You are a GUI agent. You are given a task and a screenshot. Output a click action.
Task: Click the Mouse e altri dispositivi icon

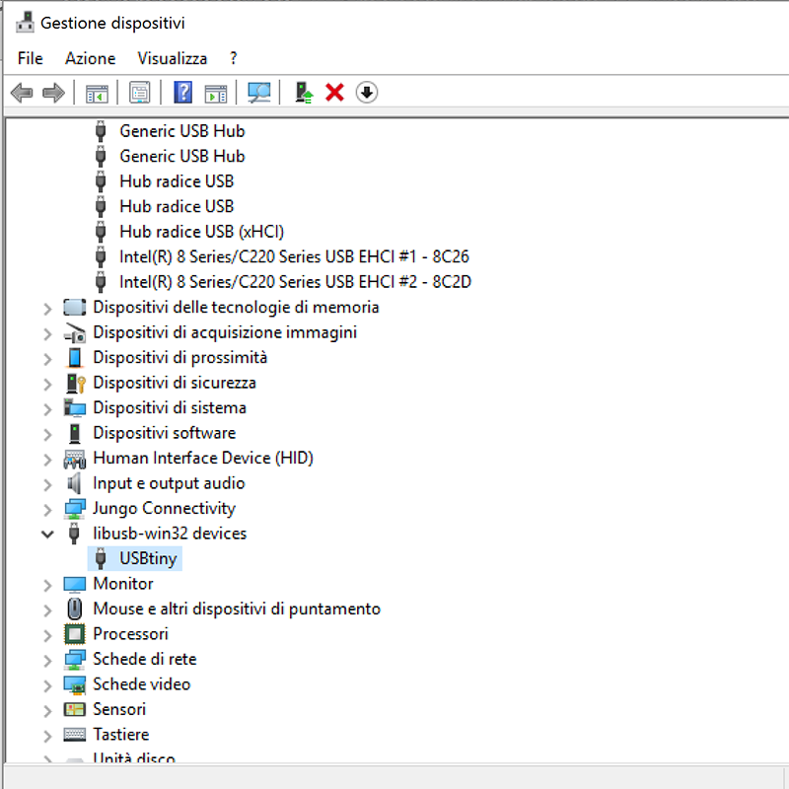(x=75, y=609)
